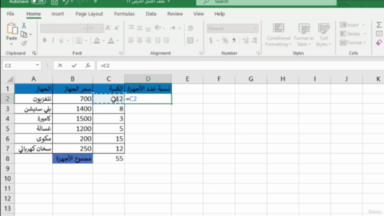384x216 pixels.
Task: Open the Paste options dropdown arrow
Action: tap(11, 44)
